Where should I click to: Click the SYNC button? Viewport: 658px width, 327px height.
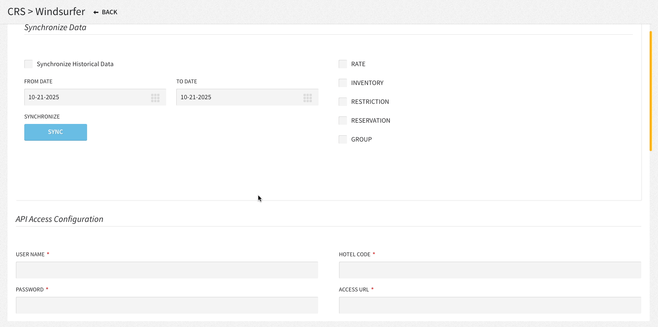[56, 132]
